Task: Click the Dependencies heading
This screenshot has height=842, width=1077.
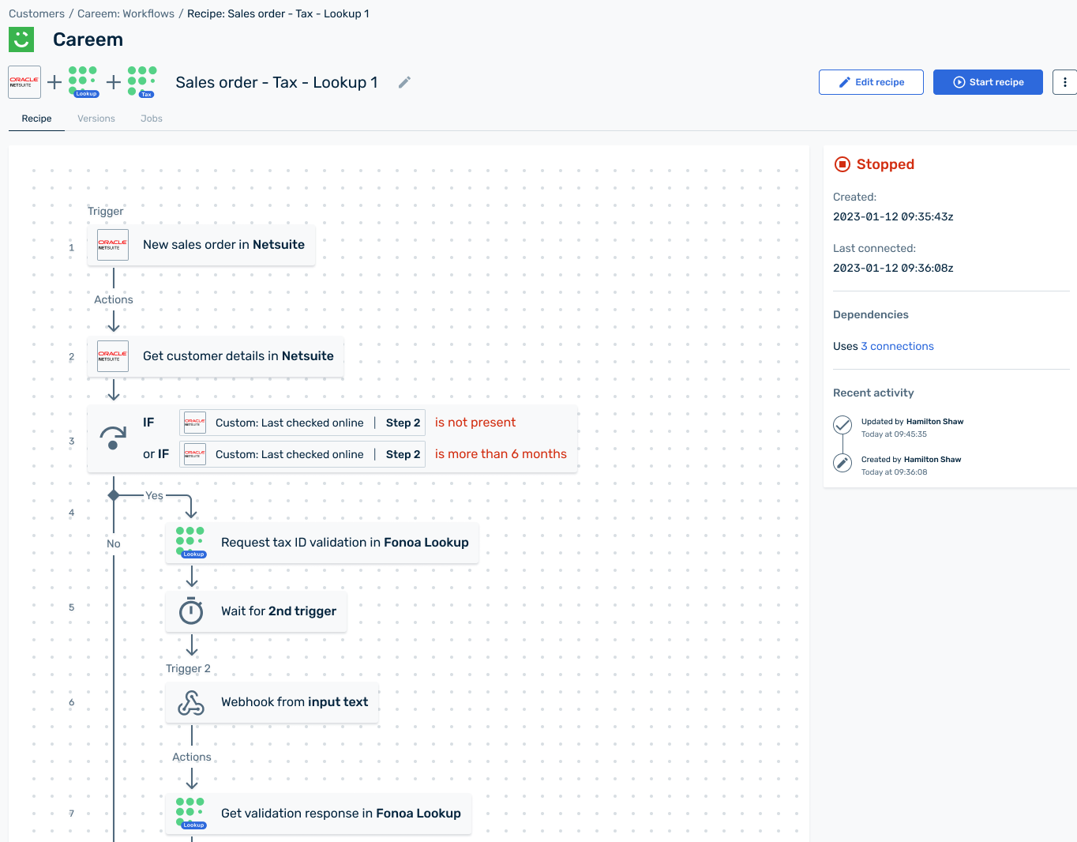Action: 871,314
